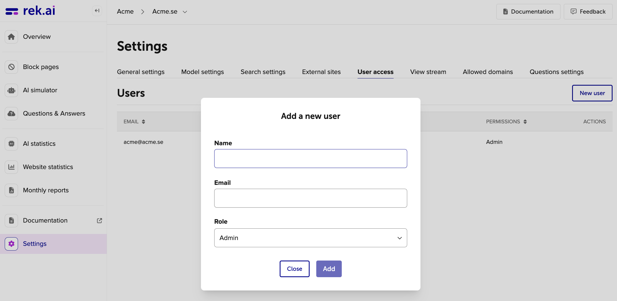Click the Website statistics sidebar icon

click(x=11, y=167)
